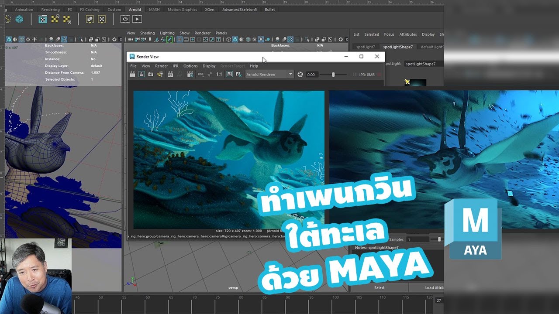Toggle smooth shade all blue cube in persp toolbar
The width and height of the screenshot is (559, 314).
[x=235, y=39]
